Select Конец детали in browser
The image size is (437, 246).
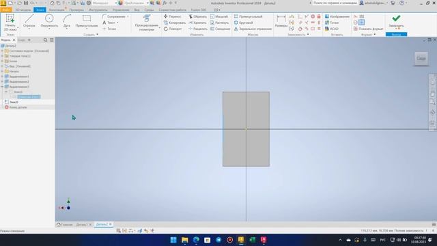coord(18,107)
